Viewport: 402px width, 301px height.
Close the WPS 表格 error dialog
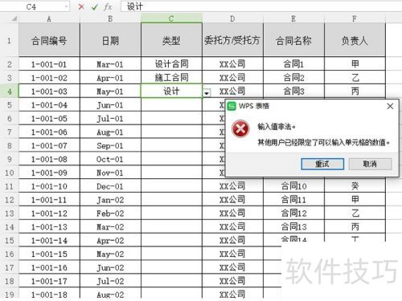pos(390,106)
